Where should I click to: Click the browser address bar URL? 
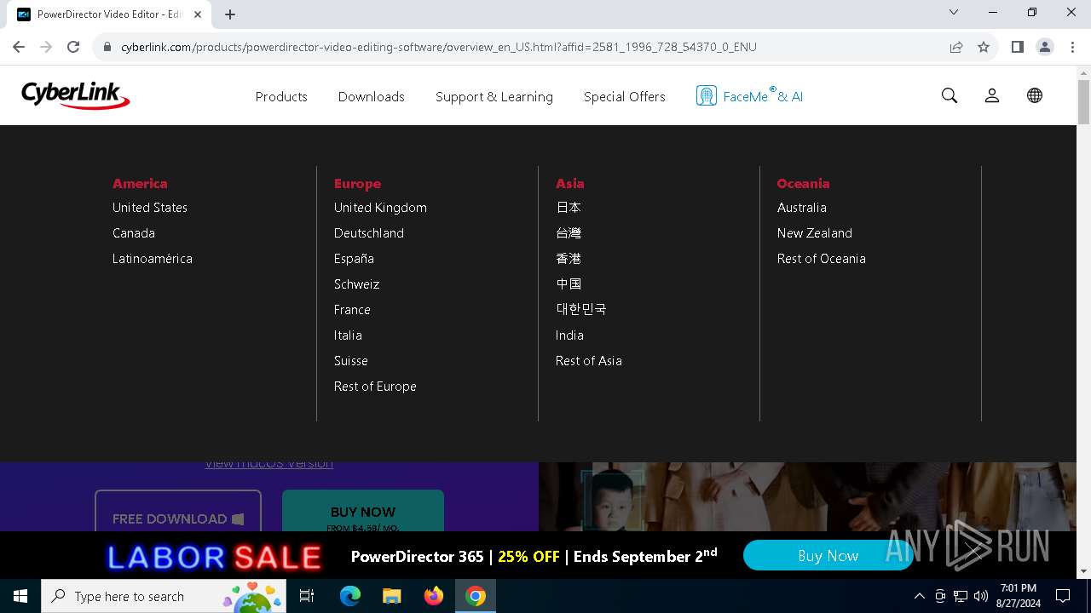click(x=438, y=47)
